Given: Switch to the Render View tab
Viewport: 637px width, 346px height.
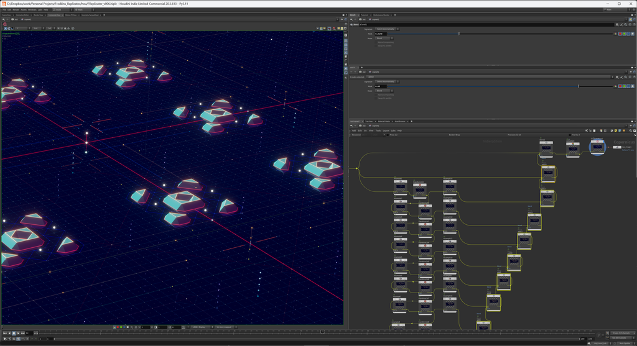Looking at the screenshot, I should point(38,15).
